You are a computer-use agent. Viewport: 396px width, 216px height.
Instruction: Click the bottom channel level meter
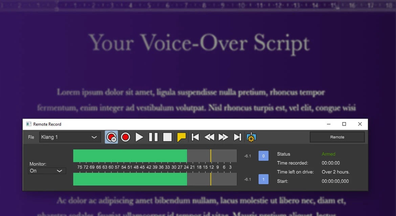tap(155, 179)
